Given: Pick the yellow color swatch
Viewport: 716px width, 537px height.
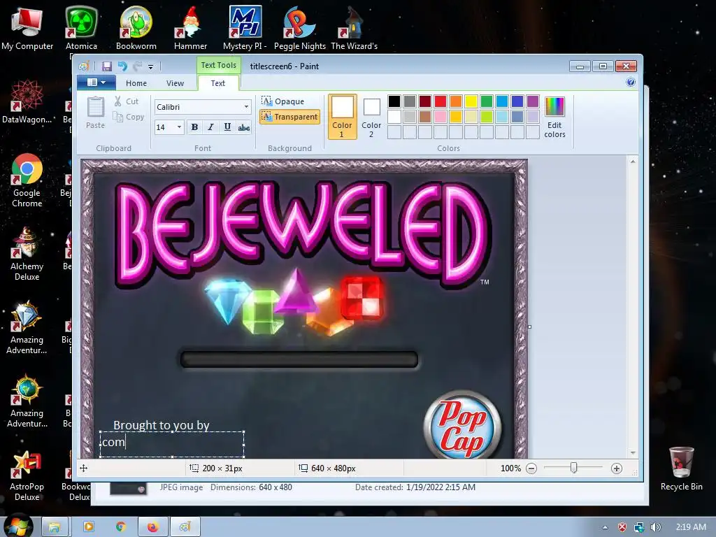Looking at the screenshot, I should 471,101.
